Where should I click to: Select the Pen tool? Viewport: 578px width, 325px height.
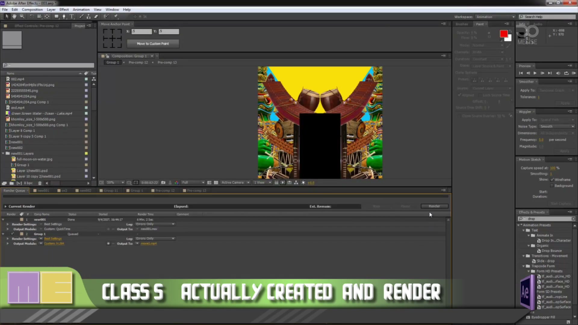[x=64, y=17]
